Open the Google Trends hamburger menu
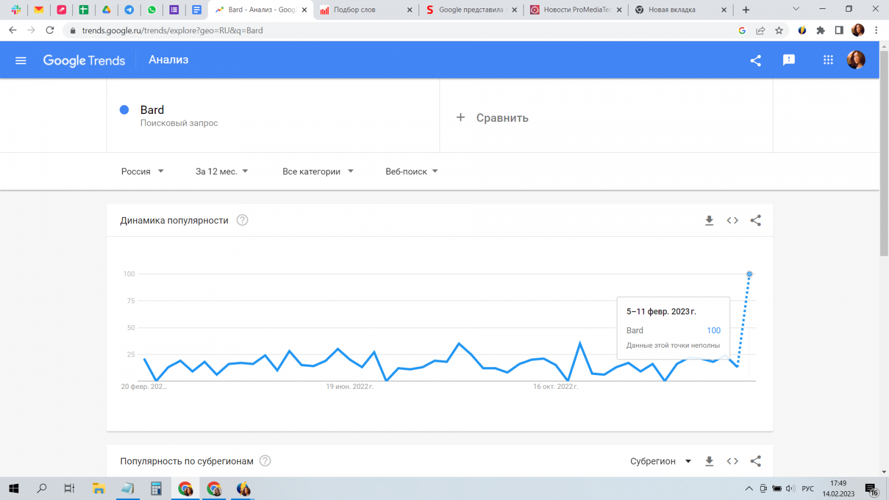Screen dimensions: 889x500 point(21,61)
